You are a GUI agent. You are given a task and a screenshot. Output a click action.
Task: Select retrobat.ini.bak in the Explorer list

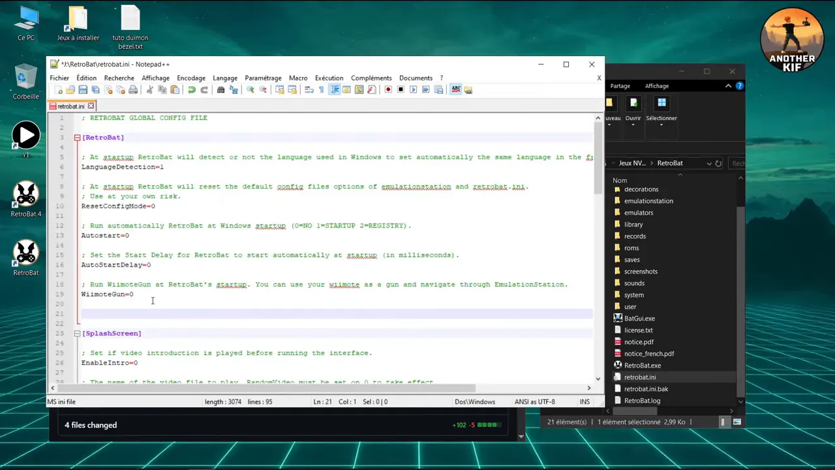[x=646, y=389]
